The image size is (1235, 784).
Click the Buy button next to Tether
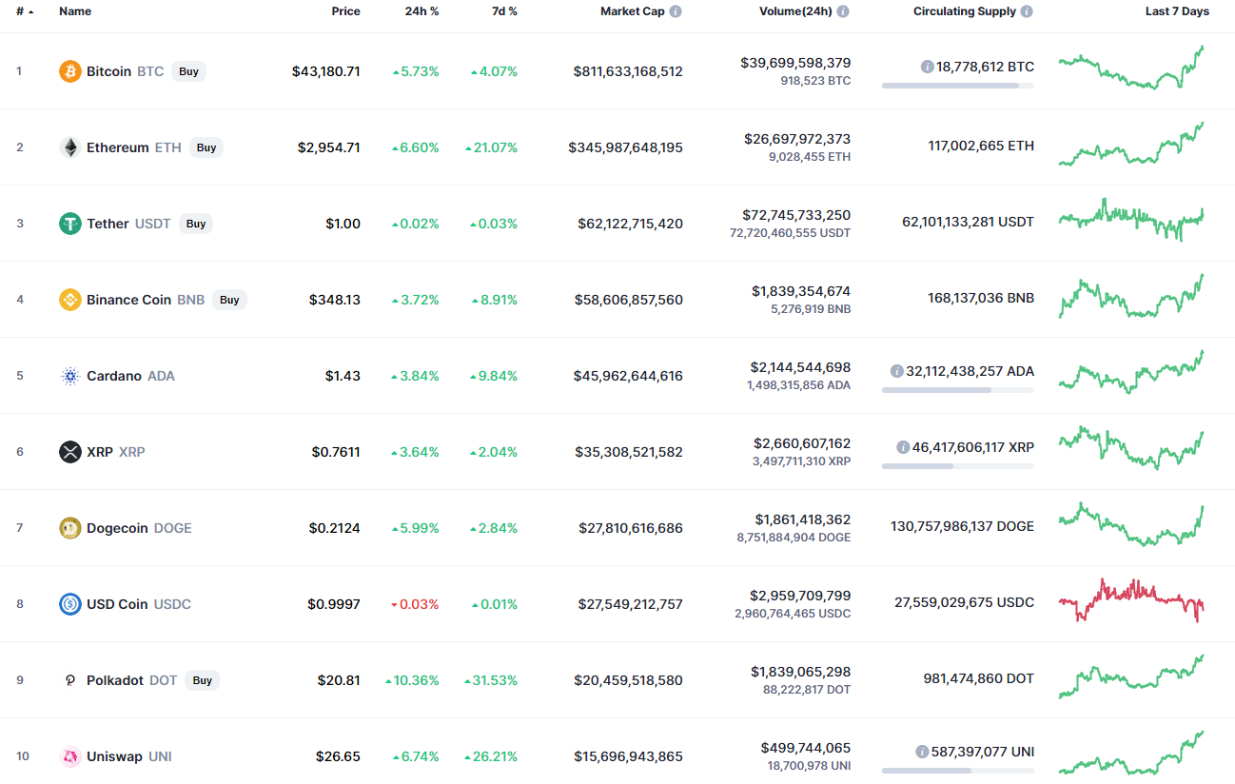(196, 224)
